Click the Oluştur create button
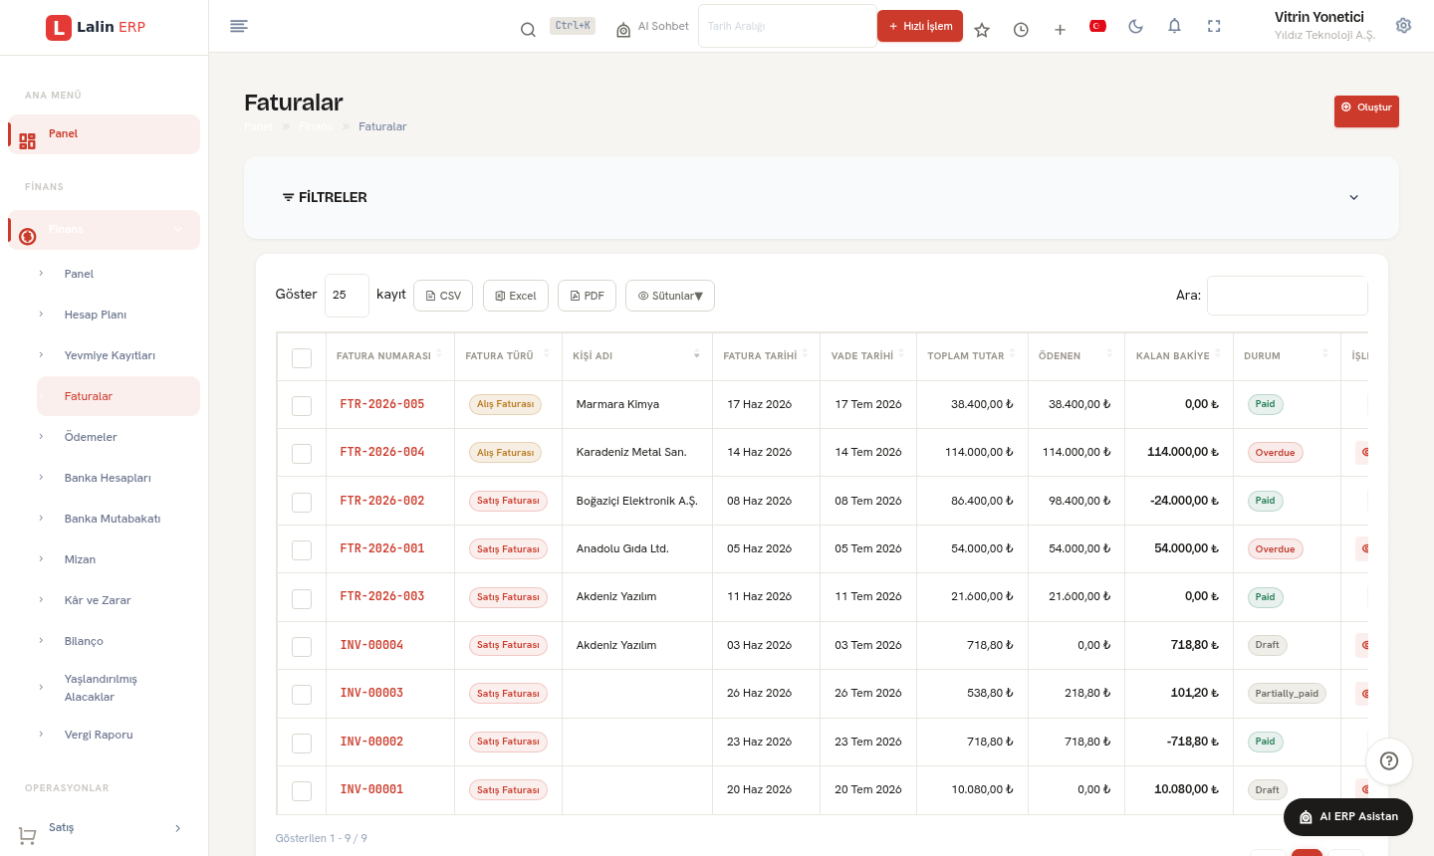 coord(1366,110)
